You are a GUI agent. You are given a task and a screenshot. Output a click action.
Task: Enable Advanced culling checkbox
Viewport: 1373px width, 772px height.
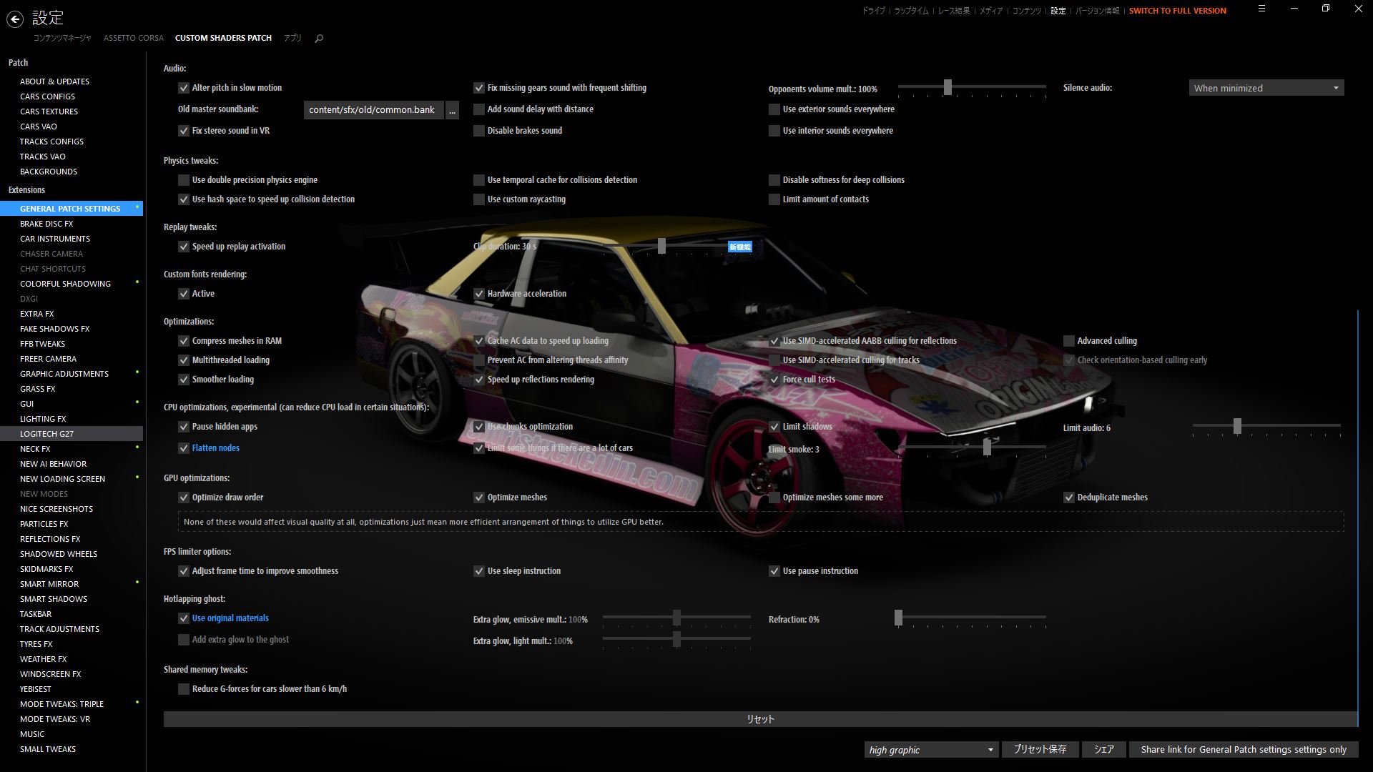(x=1069, y=341)
